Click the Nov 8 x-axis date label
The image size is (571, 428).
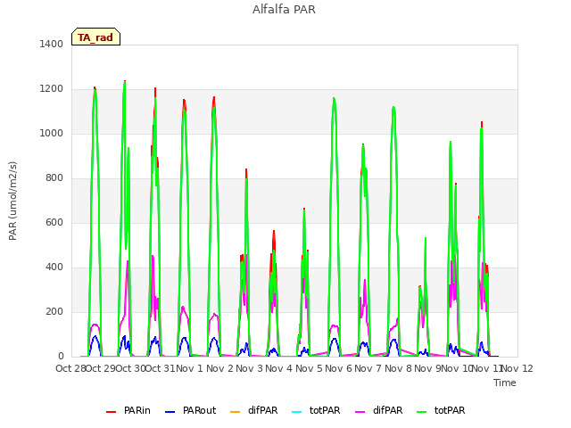[x=398, y=368]
